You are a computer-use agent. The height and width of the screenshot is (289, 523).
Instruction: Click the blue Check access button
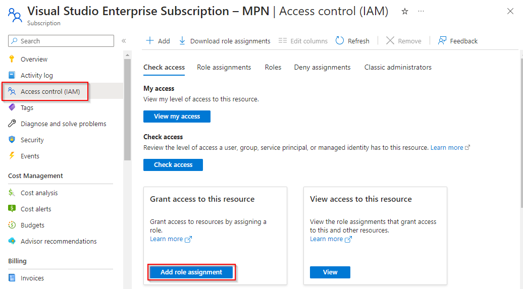tap(173, 164)
